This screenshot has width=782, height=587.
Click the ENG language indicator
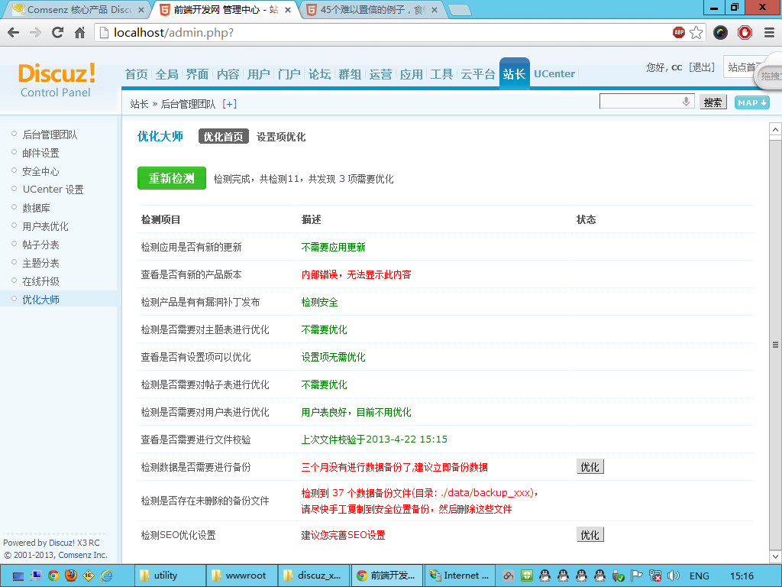[700, 576]
